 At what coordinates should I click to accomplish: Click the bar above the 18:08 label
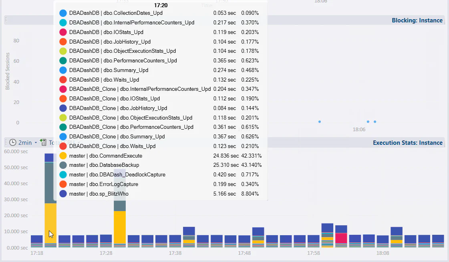tap(383, 241)
